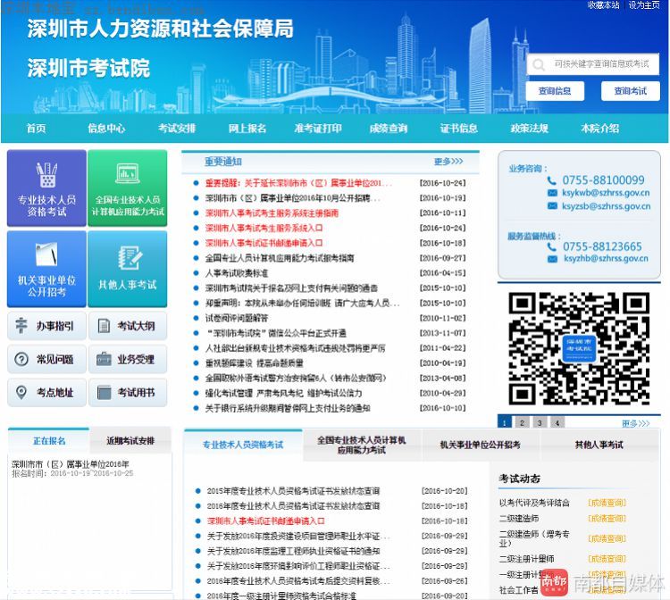The image size is (670, 600).
Task: Click 收藏本站 link at top
Action: pyautogui.click(x=603, y=5)
